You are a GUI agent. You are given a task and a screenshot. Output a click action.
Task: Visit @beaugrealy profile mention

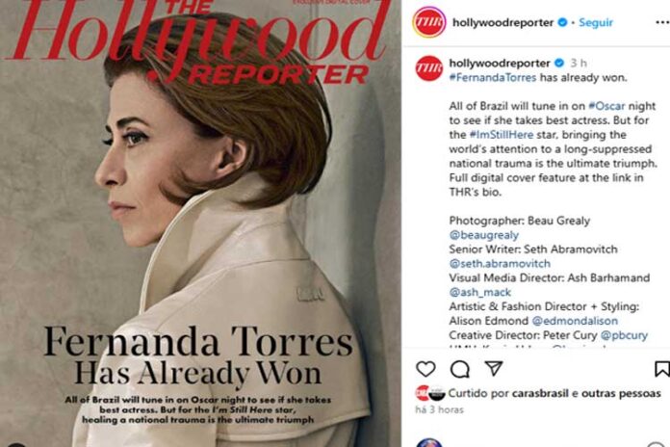coord(483,235)
